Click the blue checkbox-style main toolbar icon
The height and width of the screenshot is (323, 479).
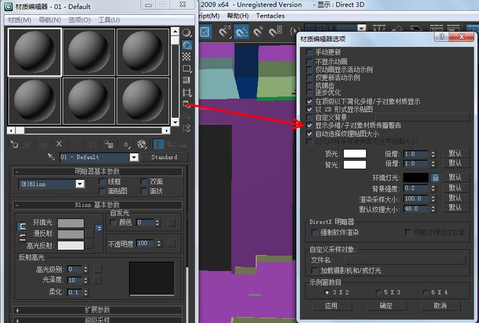[204, 32]
